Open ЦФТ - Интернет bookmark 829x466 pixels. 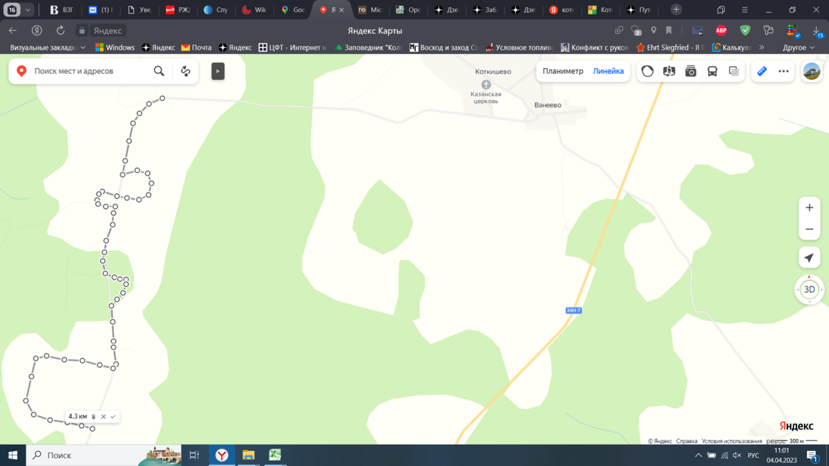pos(292,48)
